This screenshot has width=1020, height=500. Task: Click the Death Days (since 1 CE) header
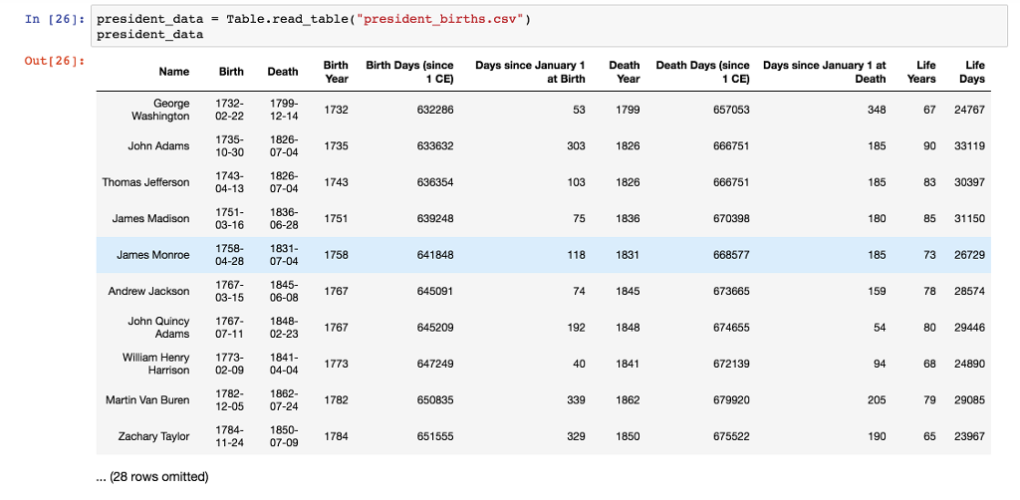click(x=702, y=72)
